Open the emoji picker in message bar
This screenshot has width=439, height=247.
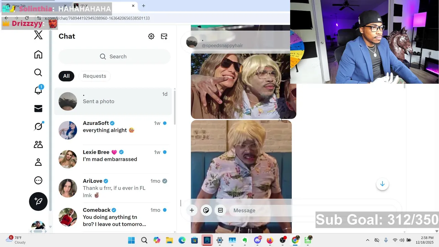point(206,210)
